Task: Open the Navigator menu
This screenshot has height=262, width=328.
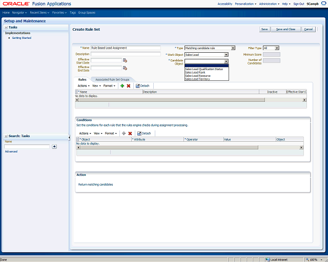Action: [19, 12]
